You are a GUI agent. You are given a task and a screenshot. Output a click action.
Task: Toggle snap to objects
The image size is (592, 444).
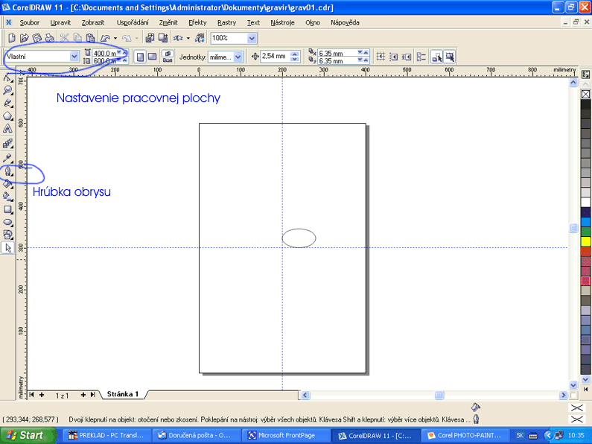click(x=407, y=57)
